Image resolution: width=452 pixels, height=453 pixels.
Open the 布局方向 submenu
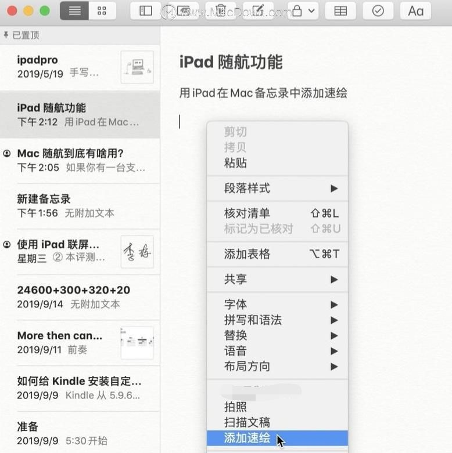277,367
